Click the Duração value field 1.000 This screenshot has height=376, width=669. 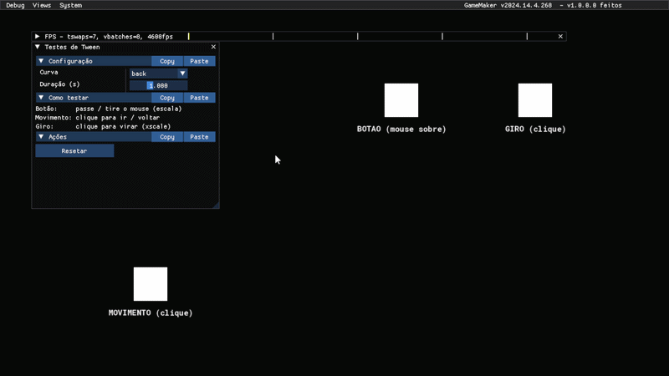(158, 85)
